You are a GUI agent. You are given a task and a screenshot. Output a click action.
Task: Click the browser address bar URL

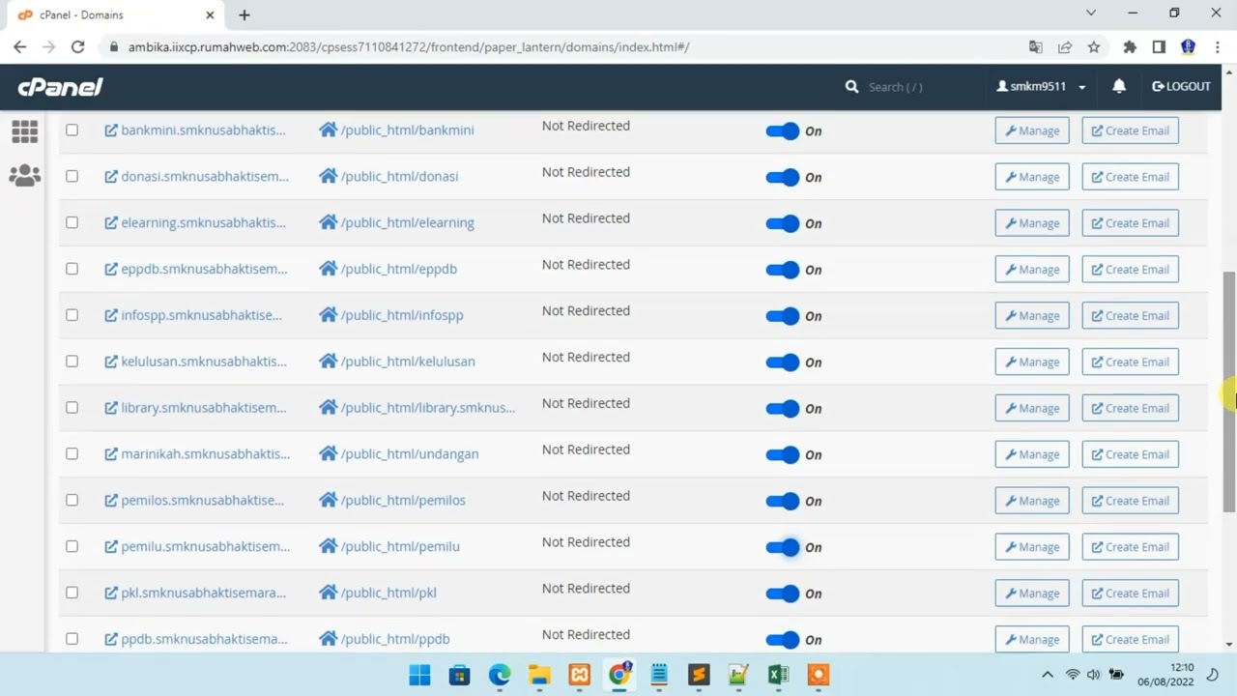(x=408, y=46)
